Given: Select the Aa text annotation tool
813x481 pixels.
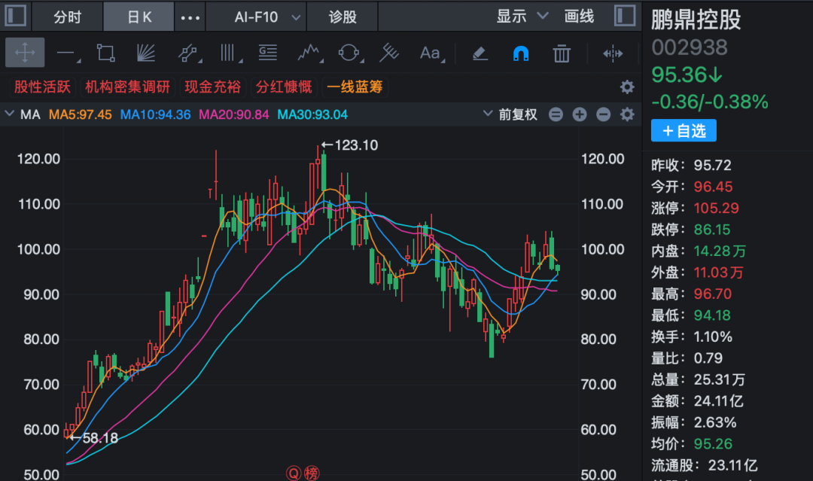Looking at the screenshot, I should [431, 53].
